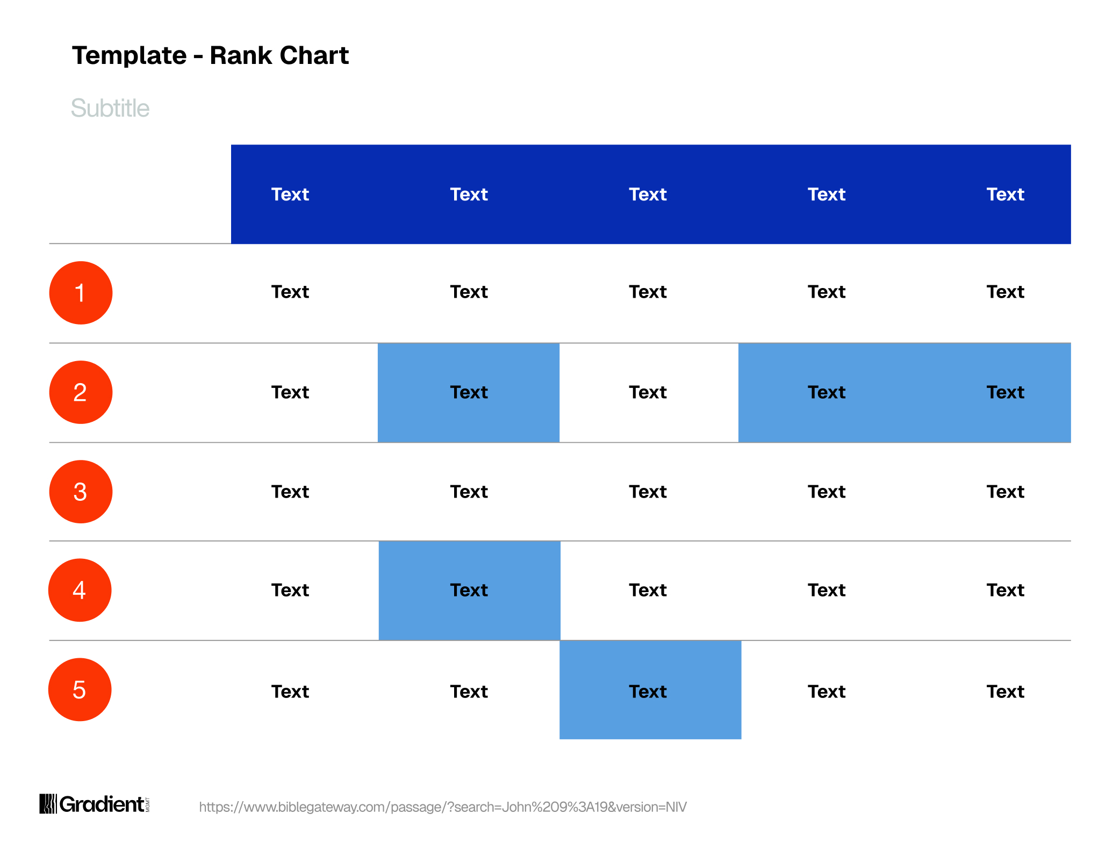This screenshot has width=1120, height=842.
Task: Click last Text header in dark blue bar
Action: pos(1005,194)
